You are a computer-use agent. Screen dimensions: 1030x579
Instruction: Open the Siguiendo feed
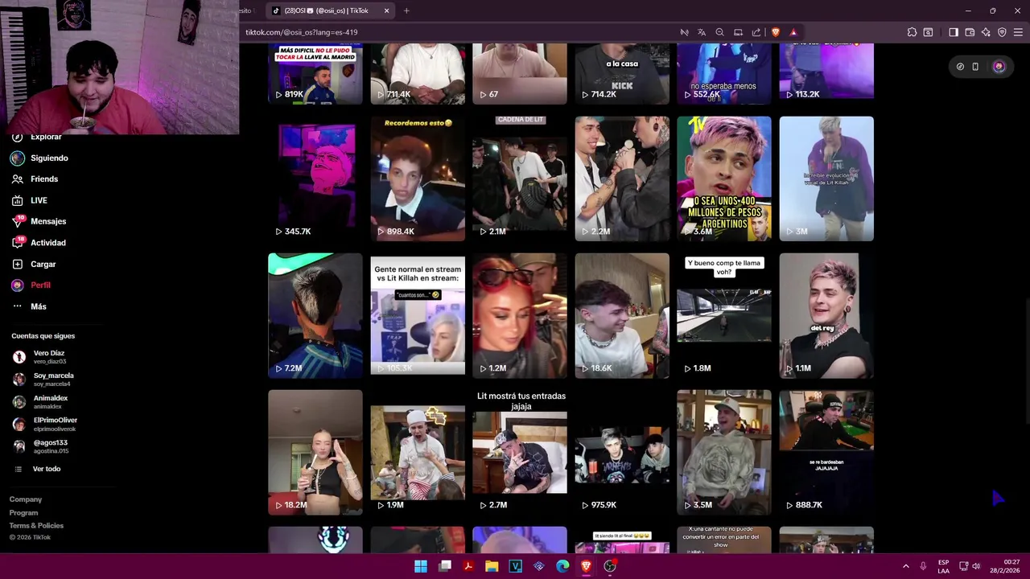point(49,158)
